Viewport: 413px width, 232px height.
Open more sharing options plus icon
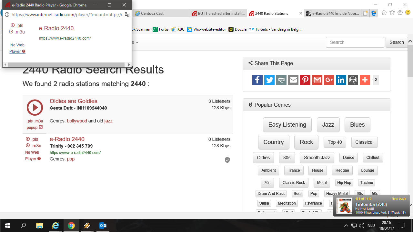point(365,80)
